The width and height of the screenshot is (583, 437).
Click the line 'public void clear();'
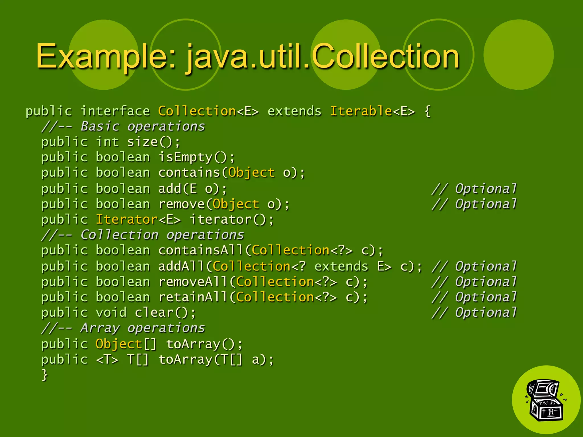click(119, 312)
